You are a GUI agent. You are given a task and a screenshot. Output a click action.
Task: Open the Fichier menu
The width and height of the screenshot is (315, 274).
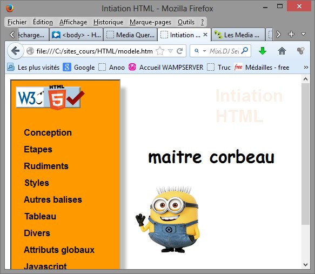[x=17, y=22]
